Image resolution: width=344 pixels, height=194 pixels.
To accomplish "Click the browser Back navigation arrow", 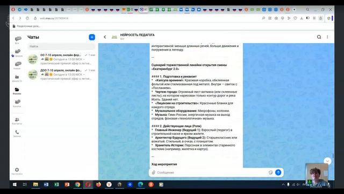I will [x=13, y=18].
